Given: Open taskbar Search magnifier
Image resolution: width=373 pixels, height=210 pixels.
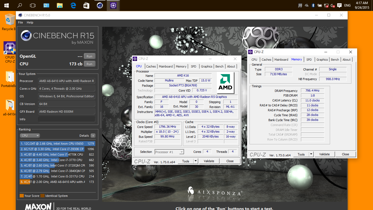Looking at the screenshot, I should click(x=20, y=5).
